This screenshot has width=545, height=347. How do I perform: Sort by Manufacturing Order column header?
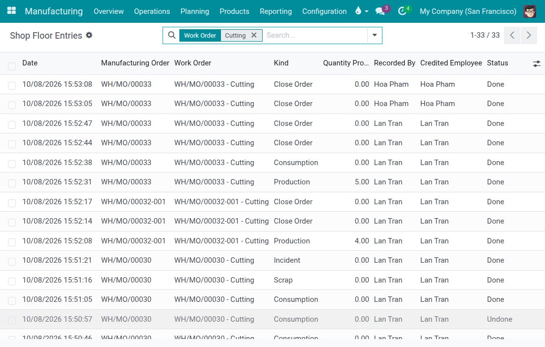[135, 63]
